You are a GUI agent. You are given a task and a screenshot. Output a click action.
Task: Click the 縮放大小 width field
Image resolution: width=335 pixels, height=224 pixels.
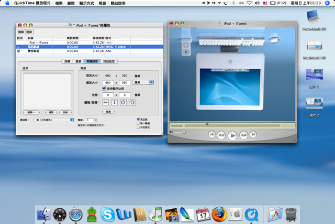[x=108, y=83]
